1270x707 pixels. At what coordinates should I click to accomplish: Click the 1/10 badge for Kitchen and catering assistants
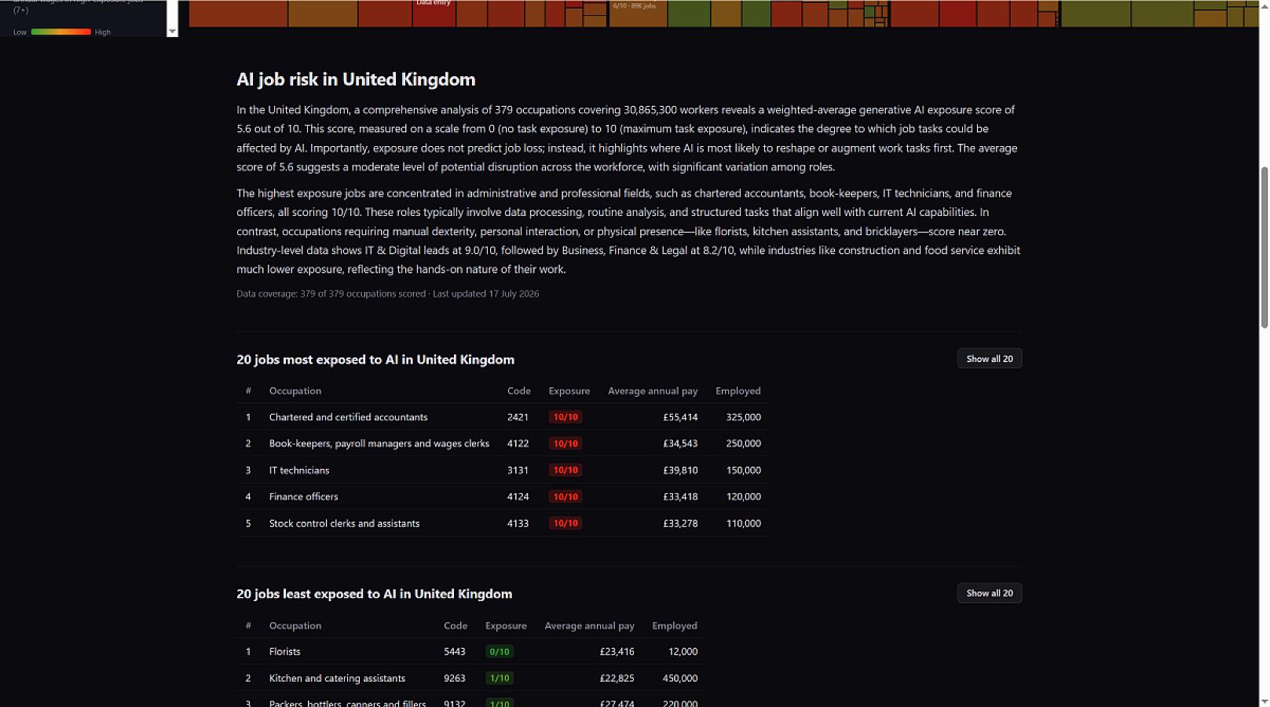click(500, 678)
